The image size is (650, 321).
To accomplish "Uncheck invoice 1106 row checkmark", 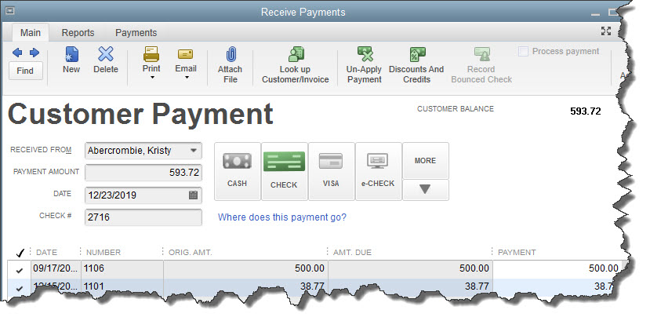I will 20,269.
